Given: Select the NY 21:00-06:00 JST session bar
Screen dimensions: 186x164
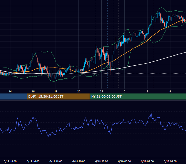Looking at the screenshot, I should (x=138, y=96).
